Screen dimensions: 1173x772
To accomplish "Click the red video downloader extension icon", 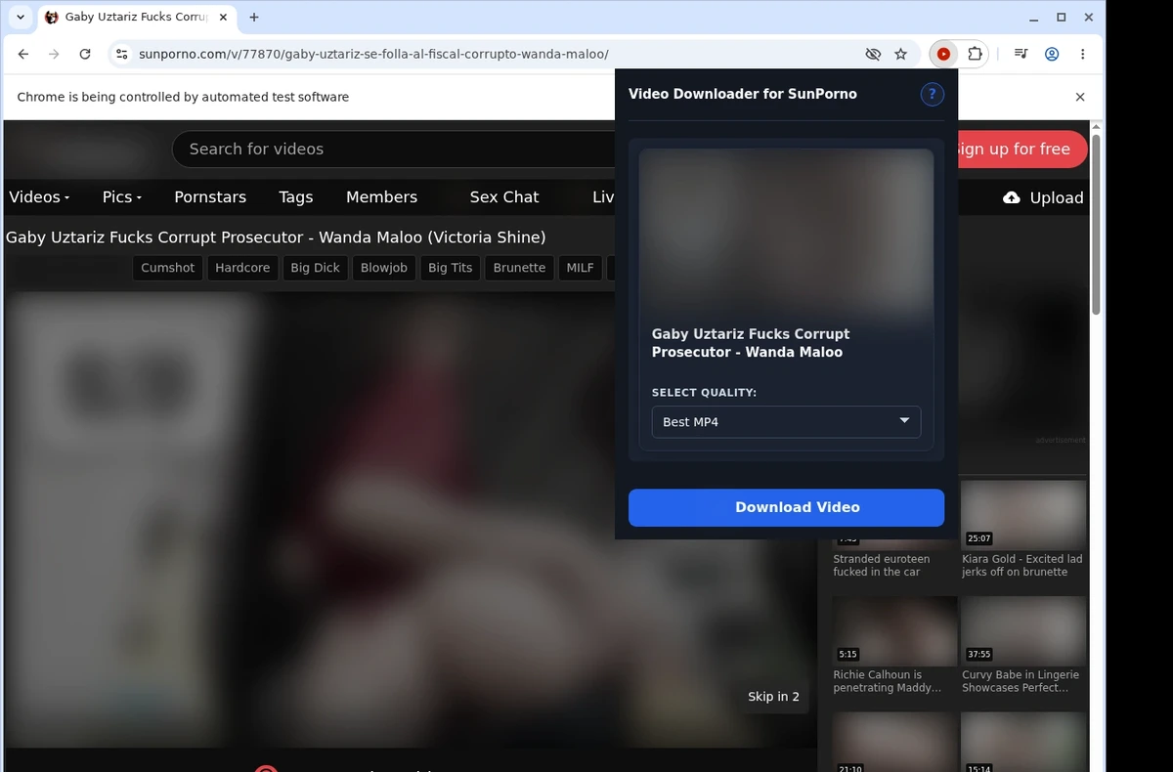I will [x=943, y=55].
